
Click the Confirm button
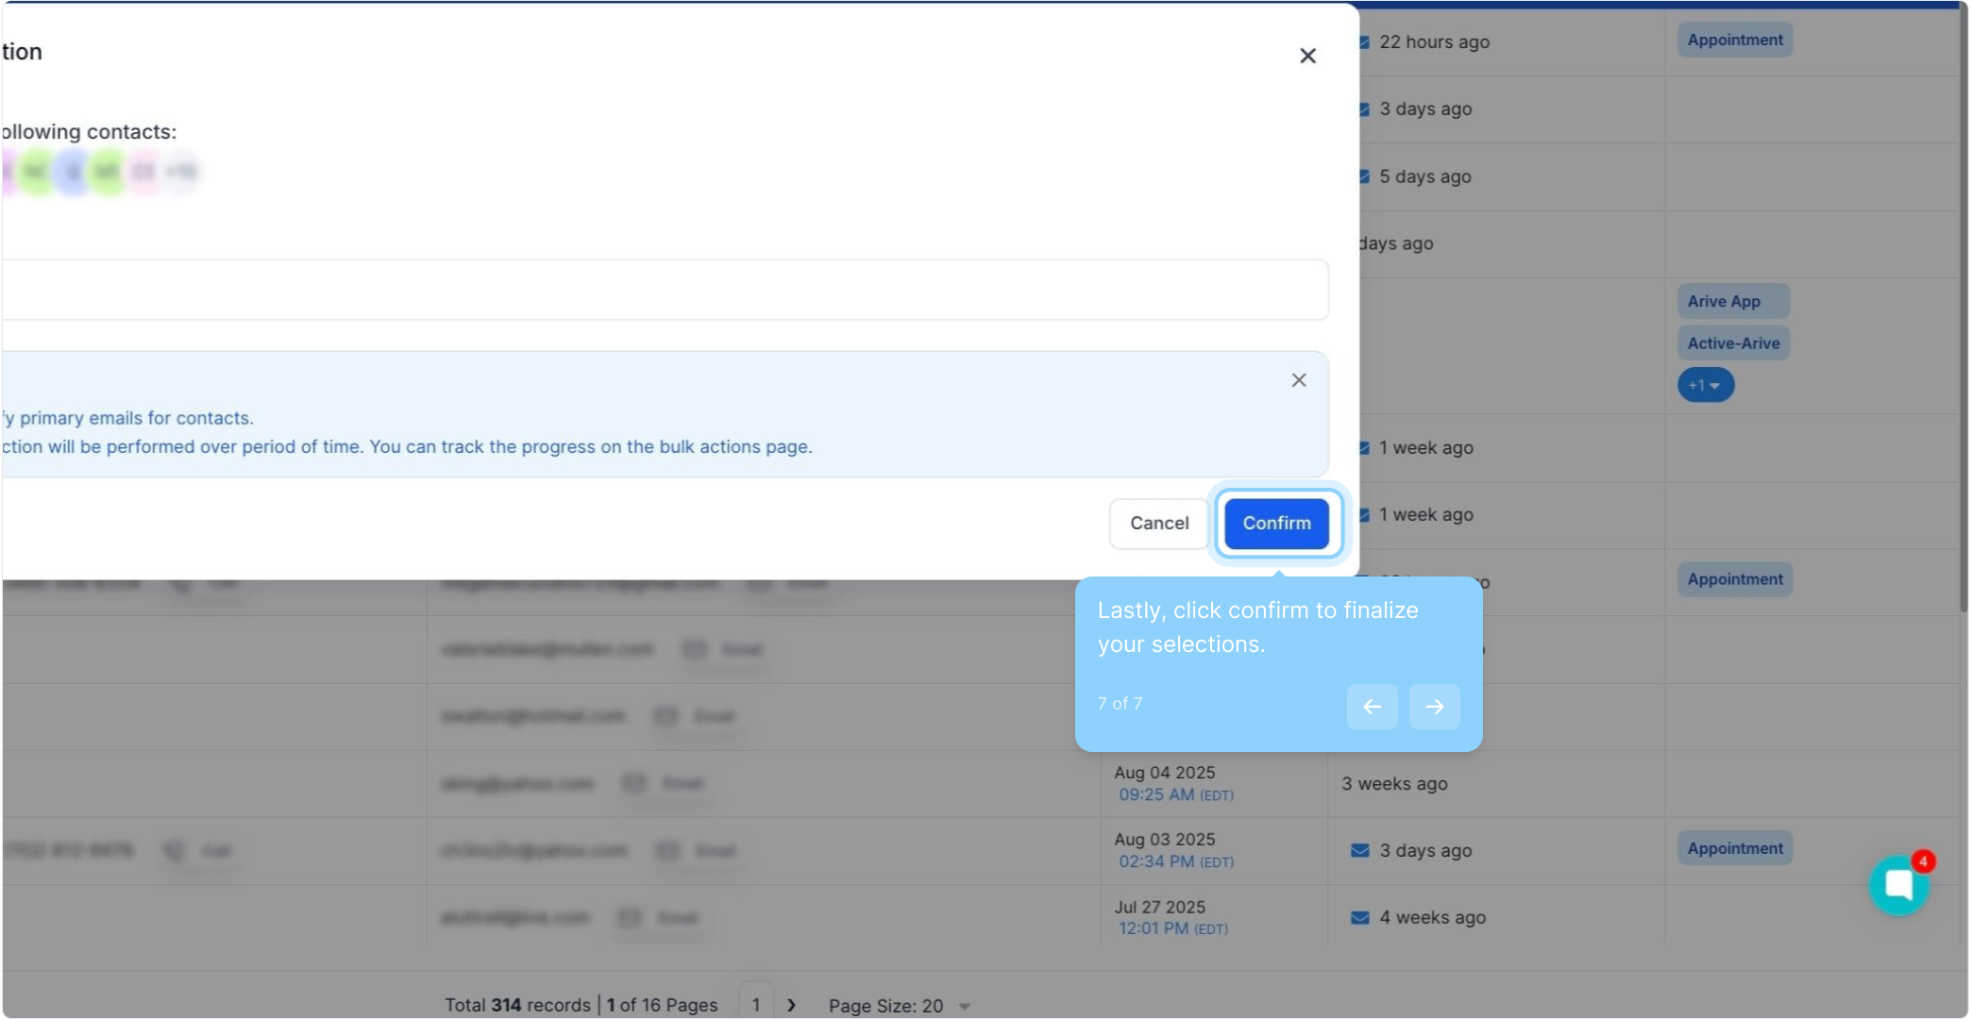(x=1276, y=524)
